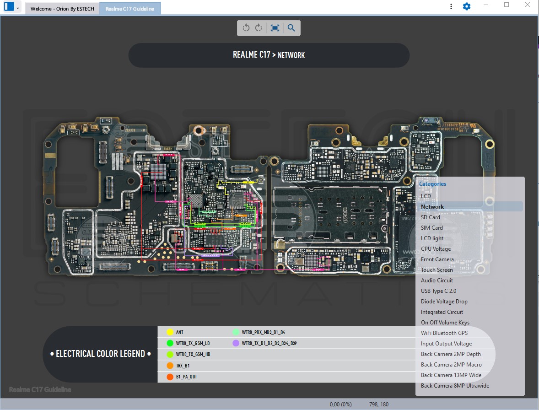Click the orange TRX_B1 legend swatch
The width and height of the screenshot is (539, 410).
pos(170,366)
